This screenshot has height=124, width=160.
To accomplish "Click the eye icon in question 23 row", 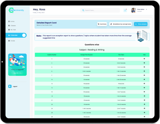I will coord(145,104).
